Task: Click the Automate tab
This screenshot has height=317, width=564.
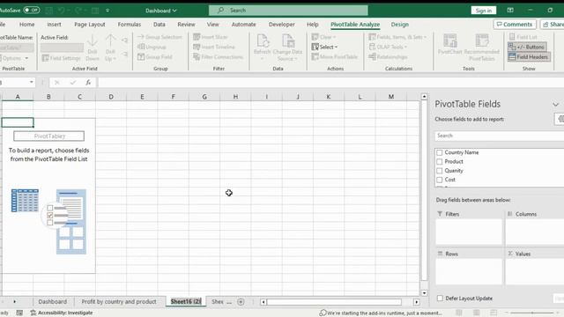Action: pos(243,25)
